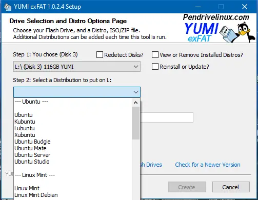This screenshot has height=200, width=258.
Task: Tick the Reinstall or Update checkbox
Action: pos(155,67)
